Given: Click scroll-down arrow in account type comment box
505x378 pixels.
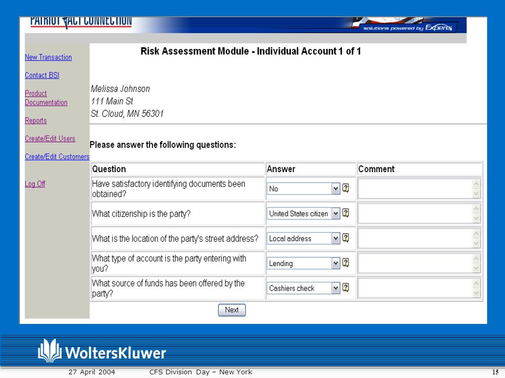Looking at the screenshot, I should 477,268.
